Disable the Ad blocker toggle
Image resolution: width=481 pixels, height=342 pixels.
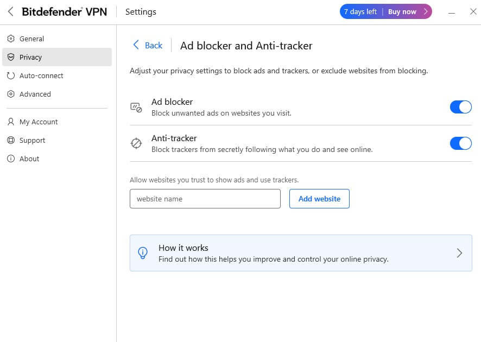(x=460, y=107)
